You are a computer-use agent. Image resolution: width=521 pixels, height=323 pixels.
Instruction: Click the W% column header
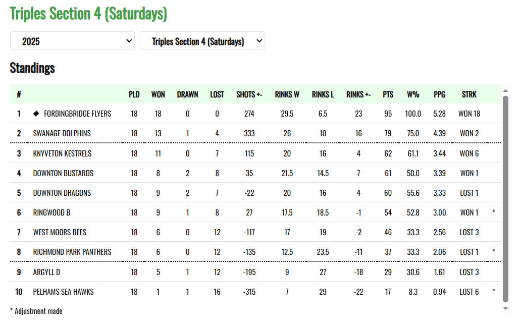click(413, 94)
